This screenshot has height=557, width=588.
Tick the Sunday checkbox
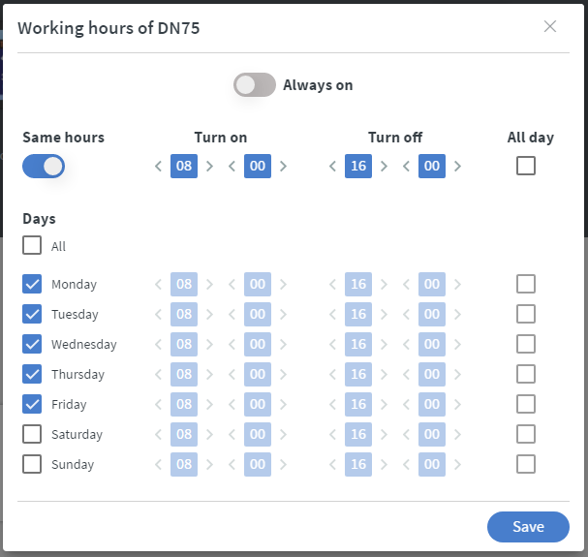click(x=32, y=464)
